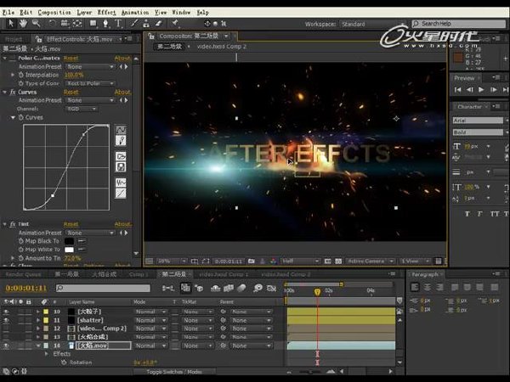Select the Brush tool
This screenshot has width=510, height=382.
pos(134,24)
